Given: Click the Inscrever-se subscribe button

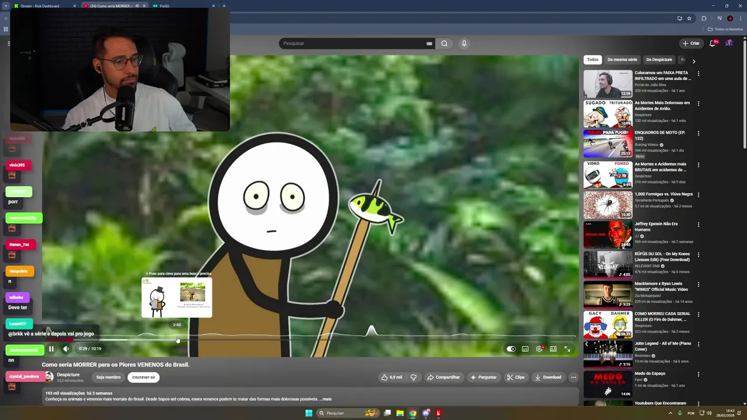Looking at the screenshot, I should (144, 377).
